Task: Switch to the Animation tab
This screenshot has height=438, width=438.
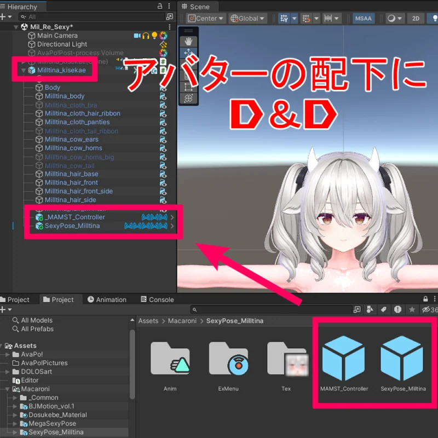Action: (x=107, y=299)
